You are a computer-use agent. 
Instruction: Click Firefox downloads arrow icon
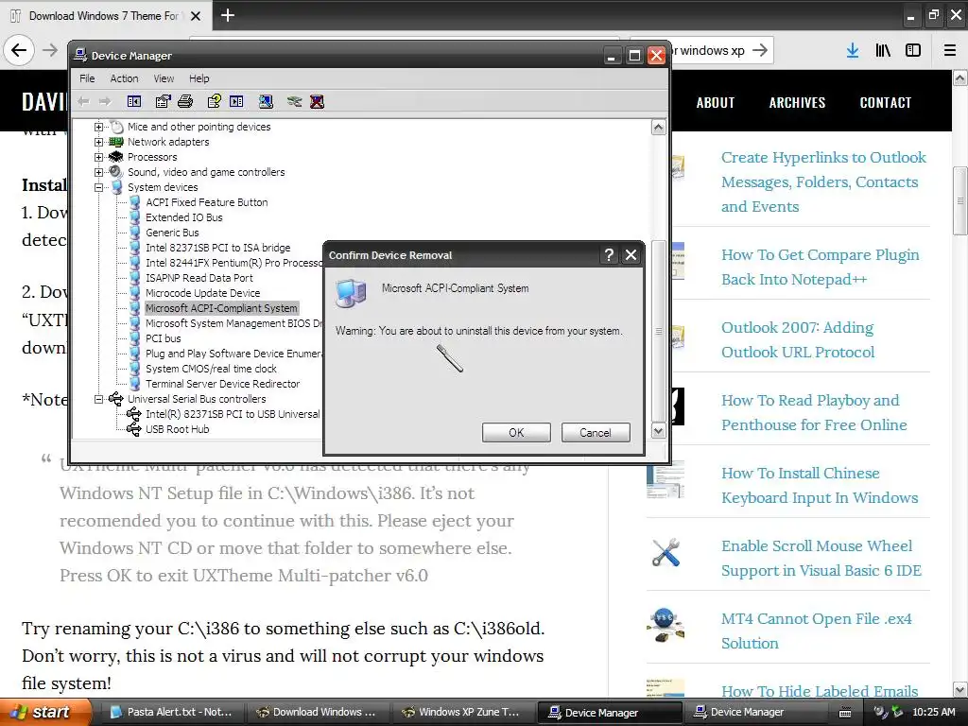pyautogui.click(x=853, y=51)
